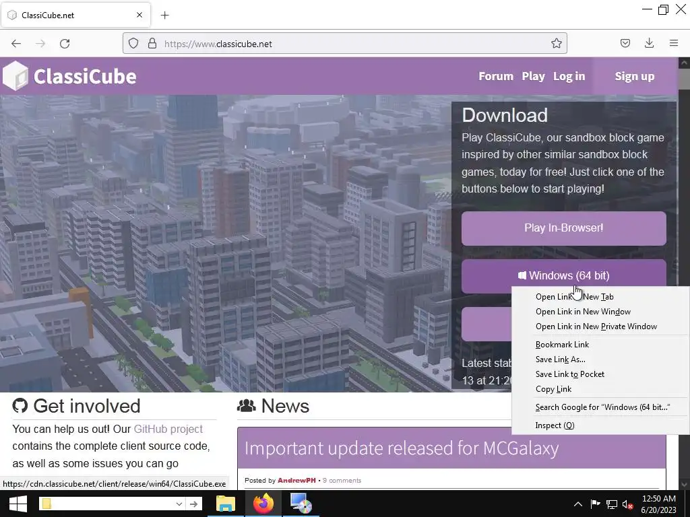Click the ClassiCube site title text
Viewport: 690px width, 517px height.
point(85,77)
